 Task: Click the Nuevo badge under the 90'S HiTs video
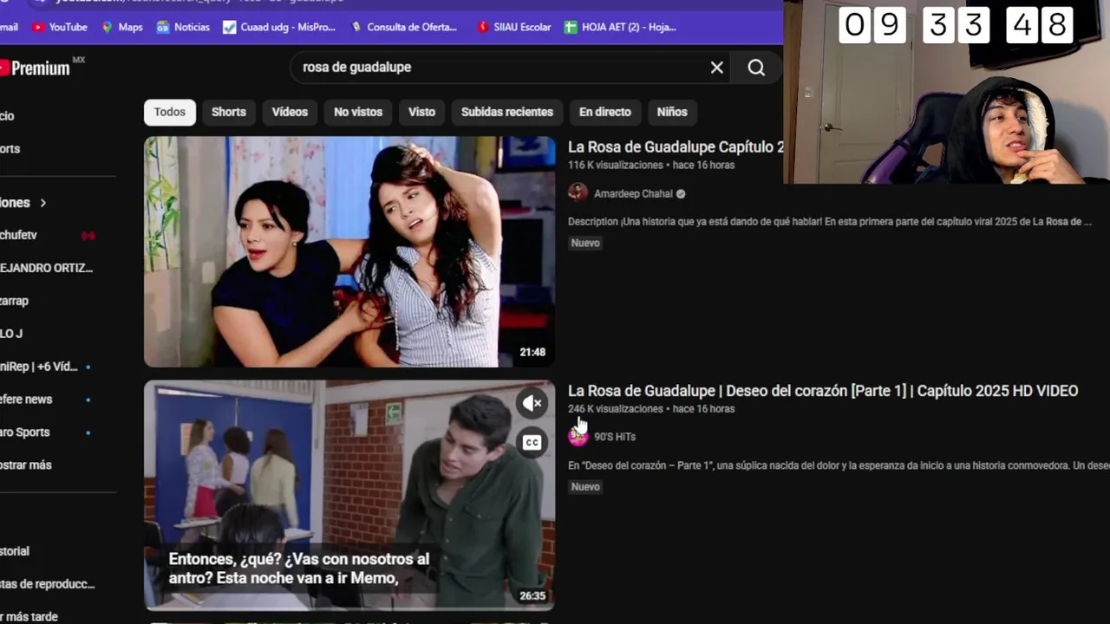[585, 487]
